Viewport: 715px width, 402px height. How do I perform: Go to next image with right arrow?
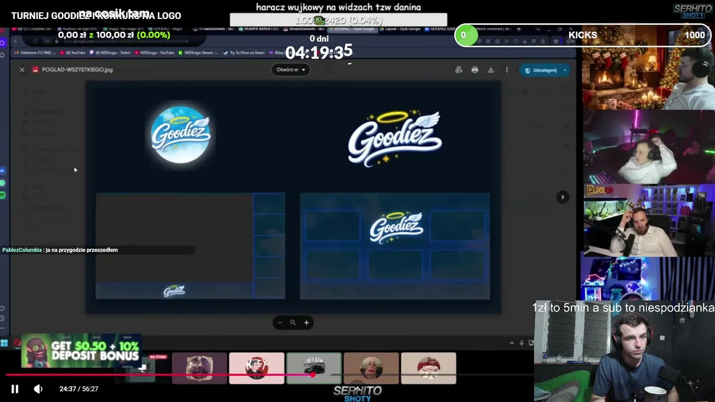(563, 197)
